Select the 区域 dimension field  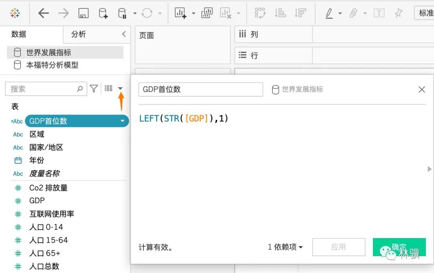[37, 134]
